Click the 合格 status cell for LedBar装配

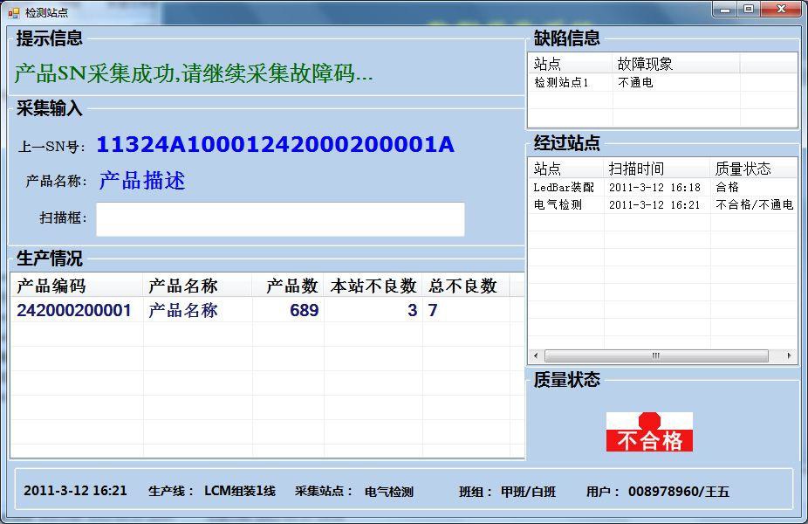[x=727, y=187]
